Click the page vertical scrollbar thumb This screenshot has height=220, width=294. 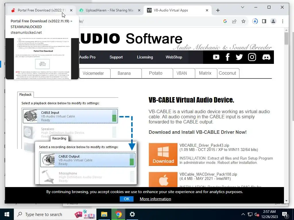pyautogui.click(x=286, y=38)
